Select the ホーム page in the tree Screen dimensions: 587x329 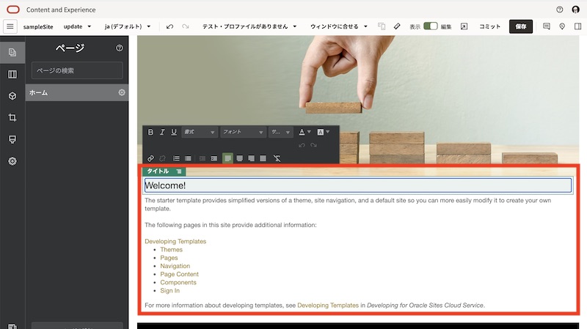point(66,92)
